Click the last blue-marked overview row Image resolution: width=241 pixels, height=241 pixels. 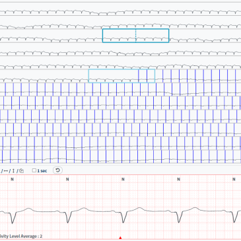[120, 156]
